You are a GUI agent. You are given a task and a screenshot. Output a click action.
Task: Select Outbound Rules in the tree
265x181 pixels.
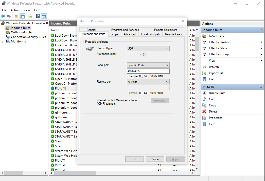[x=22, y=32]
